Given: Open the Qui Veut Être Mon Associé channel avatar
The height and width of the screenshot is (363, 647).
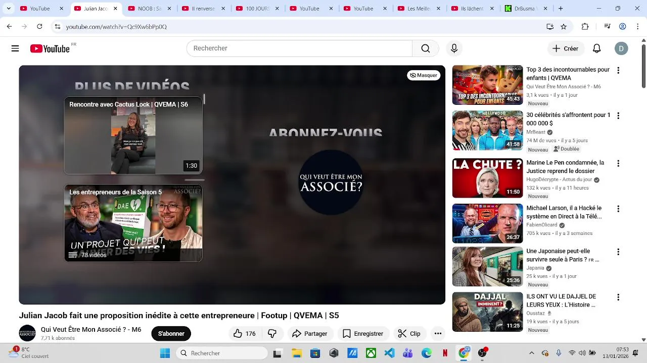Looking at the screenshot, I should 27,333.
